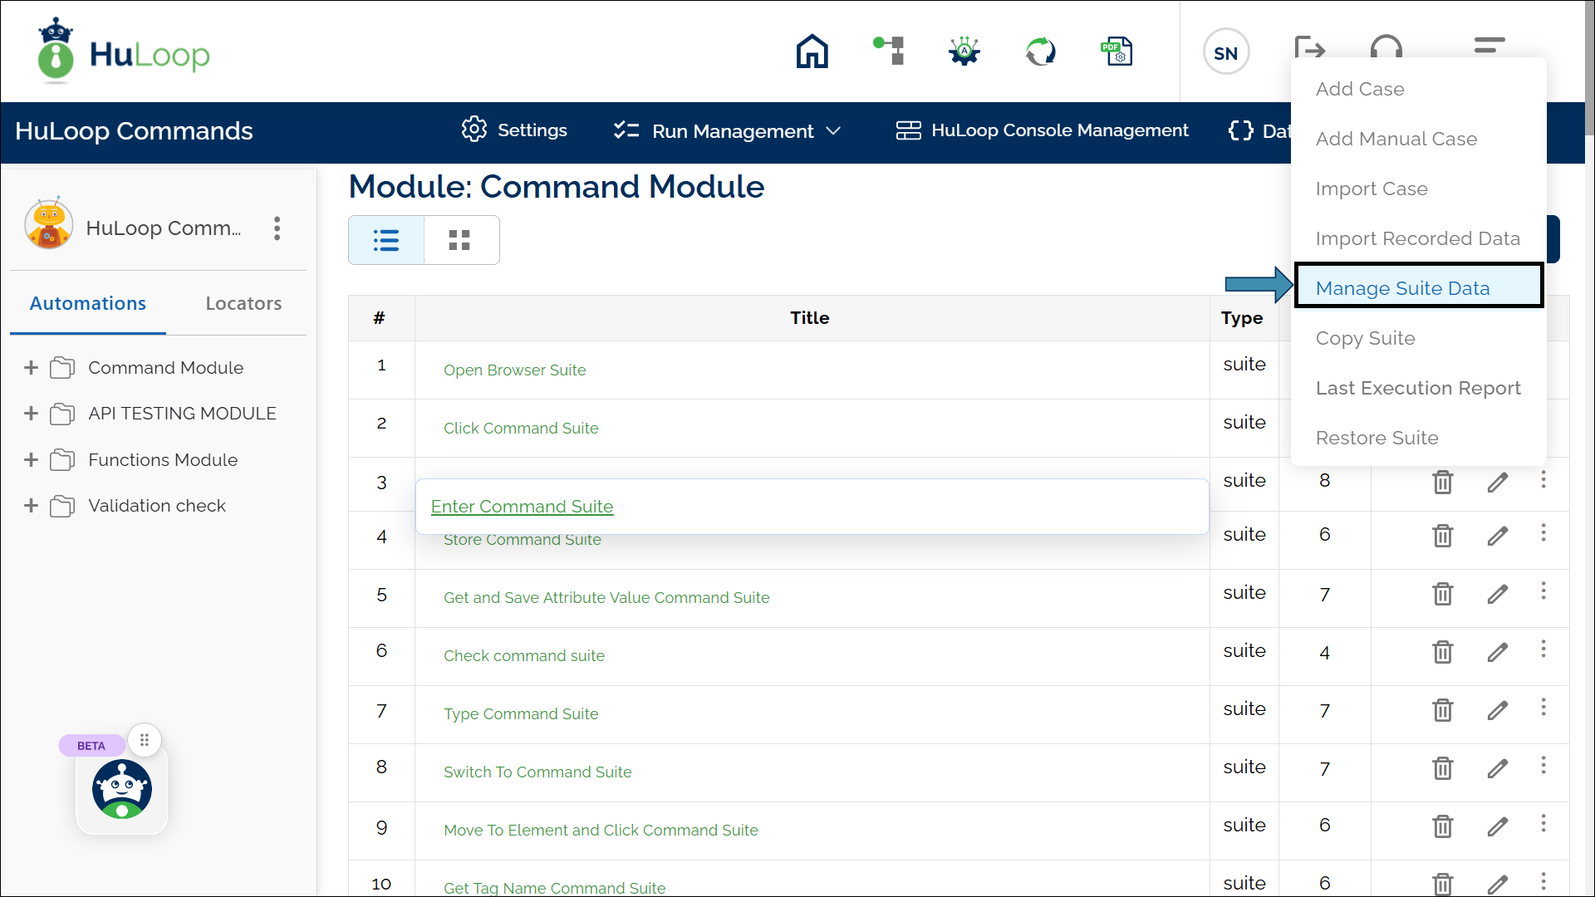Switch to the Locators tab
This screenshot has width=1595, height=897.
tap(243, 303)
